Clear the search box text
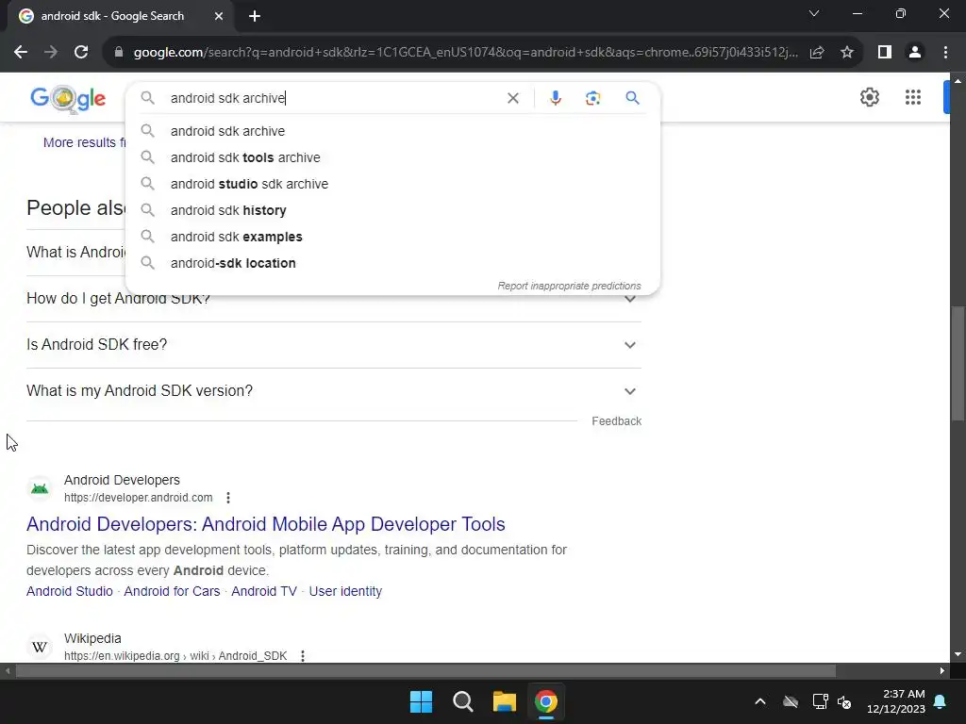The width and height of the screenshot is (966, 724). click(x=512, y=98)
